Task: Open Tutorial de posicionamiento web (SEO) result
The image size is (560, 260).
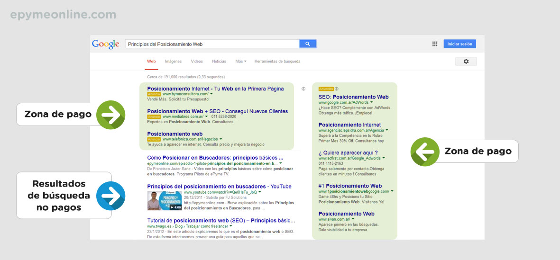Action: point(221,220)
